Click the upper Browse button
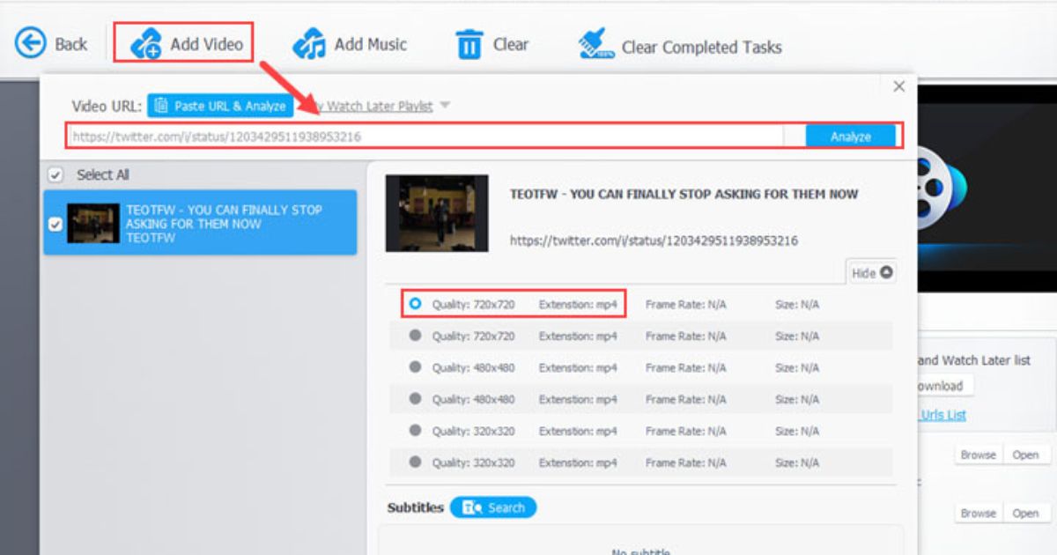This screenshot has height=555, width=1057. pos(978,455)
